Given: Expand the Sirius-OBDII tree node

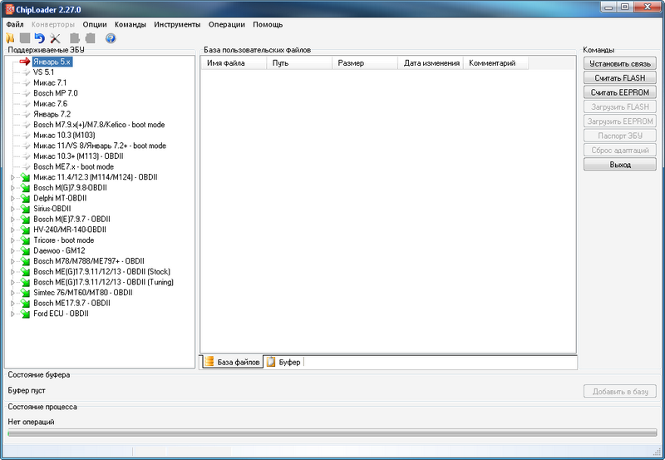Looking at the screenshot, I should pyautogui.click(x=12, y=209).
